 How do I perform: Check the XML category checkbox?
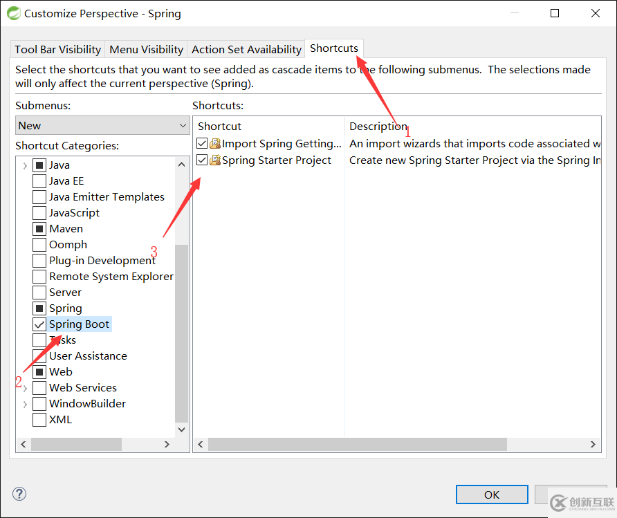[39, 420]
